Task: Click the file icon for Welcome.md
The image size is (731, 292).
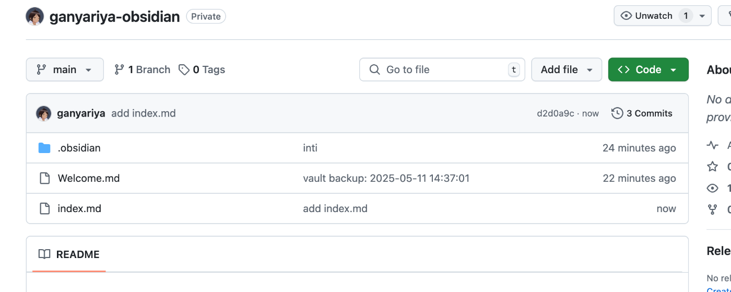Action: [x=45, y=178]
